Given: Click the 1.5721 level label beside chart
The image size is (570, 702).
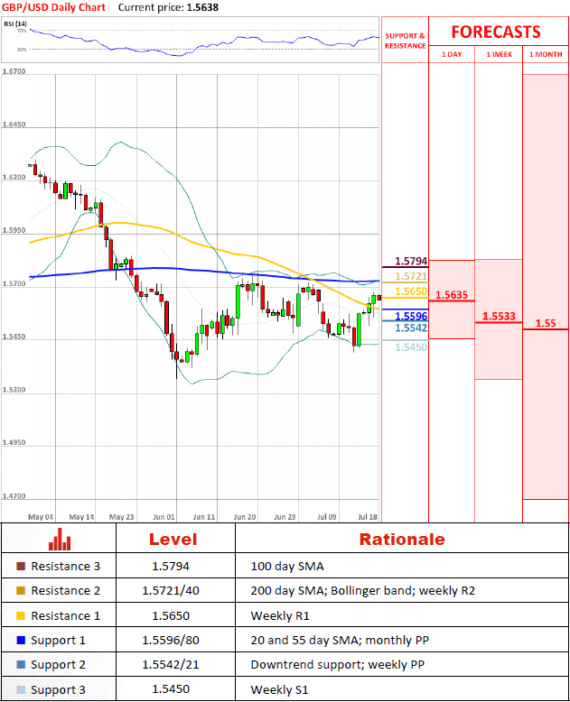Looking at the screenshot, I should click(x=411, y=276).
